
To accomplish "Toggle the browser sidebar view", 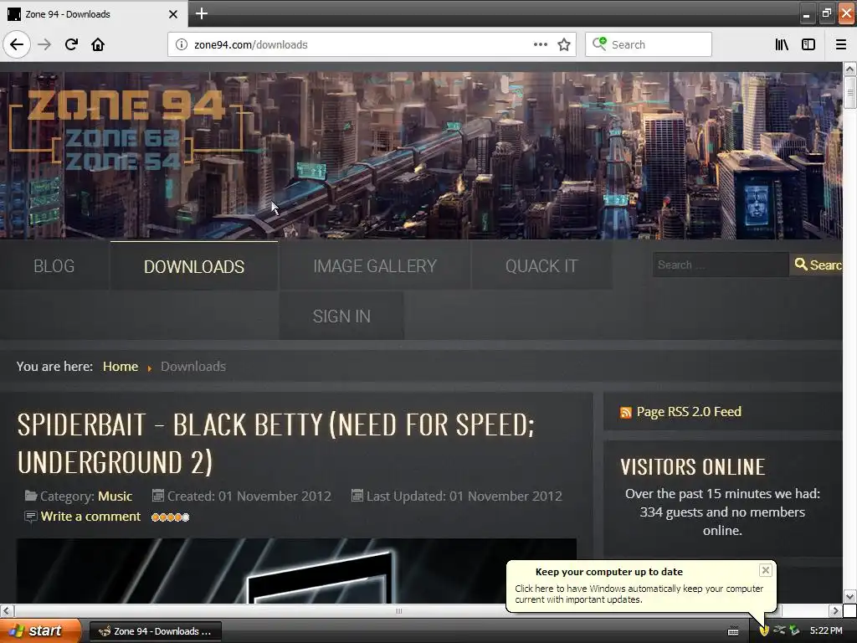I will [808, 44].
